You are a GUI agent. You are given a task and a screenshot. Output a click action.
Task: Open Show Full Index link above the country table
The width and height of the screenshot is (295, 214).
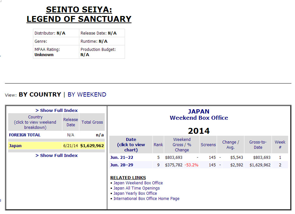point(56,110)
